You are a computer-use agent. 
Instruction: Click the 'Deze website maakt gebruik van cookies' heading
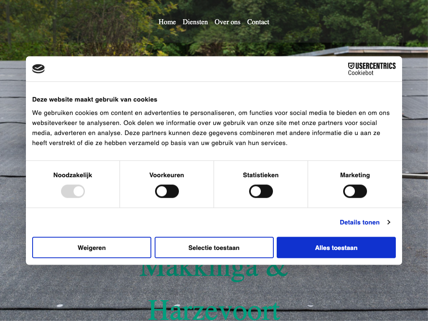click(95, 99)
